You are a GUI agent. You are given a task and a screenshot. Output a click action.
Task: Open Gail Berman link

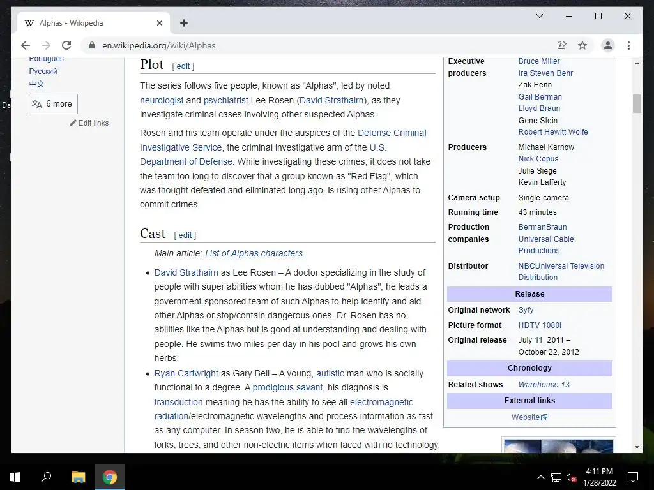540,97
